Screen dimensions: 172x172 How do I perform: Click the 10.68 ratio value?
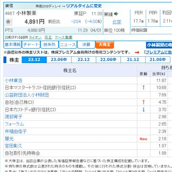[x=161, y=87]
